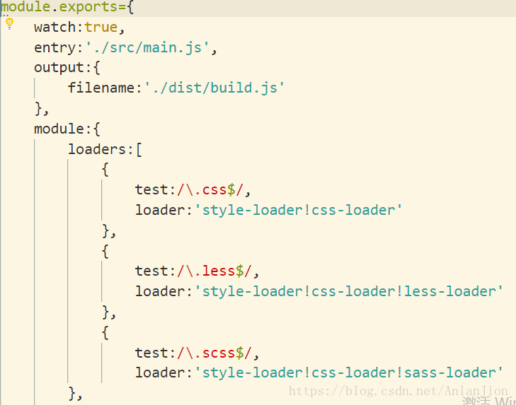
Task: Click the string './dist/build.js'
Action: (214, 88)
